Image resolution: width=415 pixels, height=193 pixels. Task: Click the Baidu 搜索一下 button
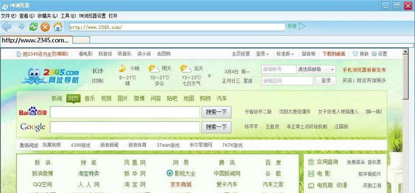217,112
